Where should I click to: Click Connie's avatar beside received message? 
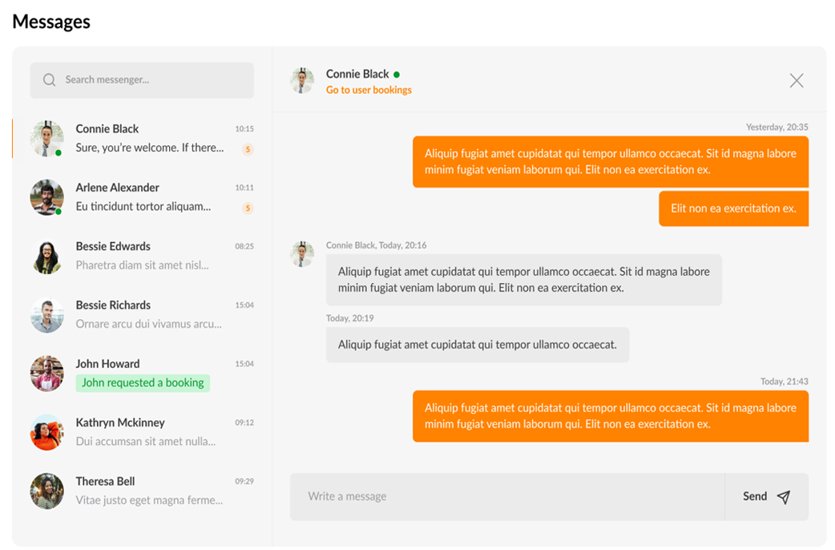(302, 254)
